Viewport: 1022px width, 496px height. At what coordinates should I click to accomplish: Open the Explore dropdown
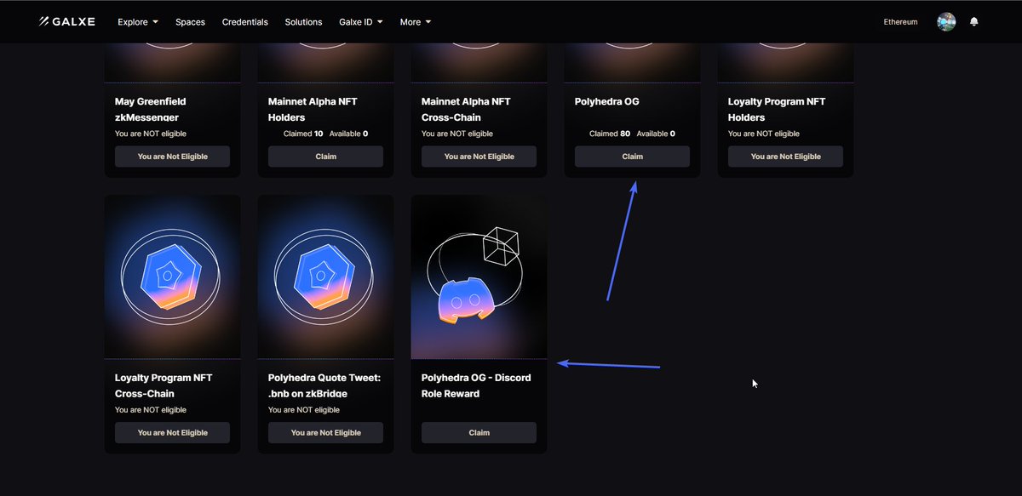point(137,21)
